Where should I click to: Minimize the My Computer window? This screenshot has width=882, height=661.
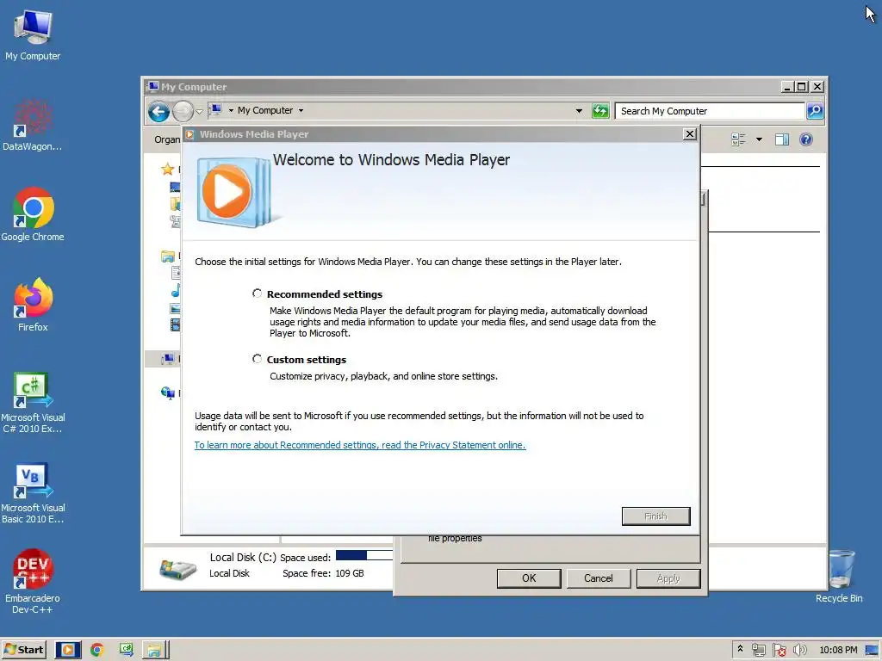[x=787, y=87]
